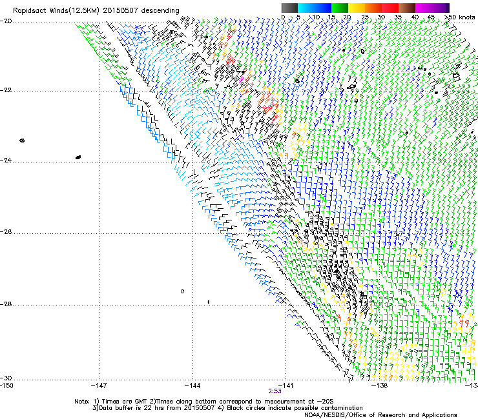Click the '-144' longitude axis label
Viewport: 478px width, 419px height.
192,386
